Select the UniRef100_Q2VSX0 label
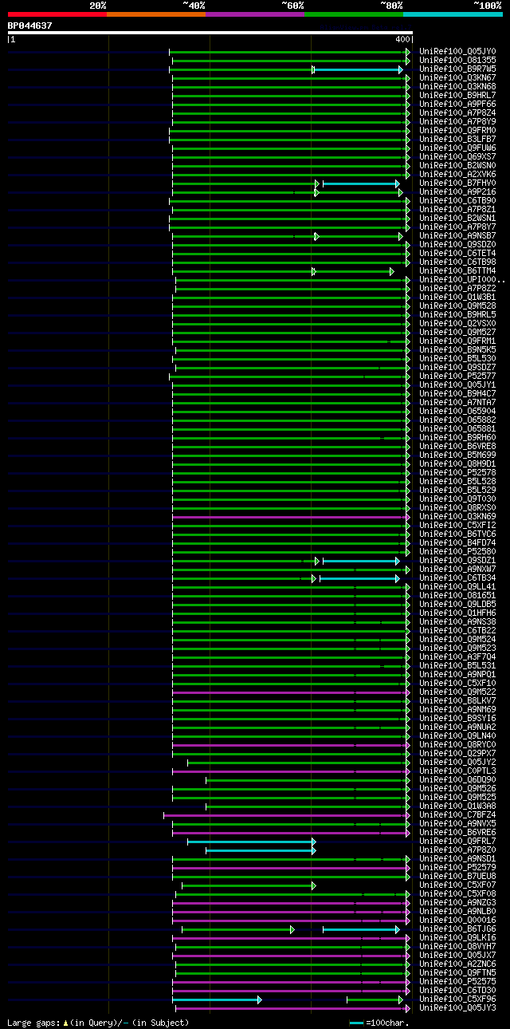The width and height of the screenshot is (510, 1029). pyautogui.click(x=457, y=323)
